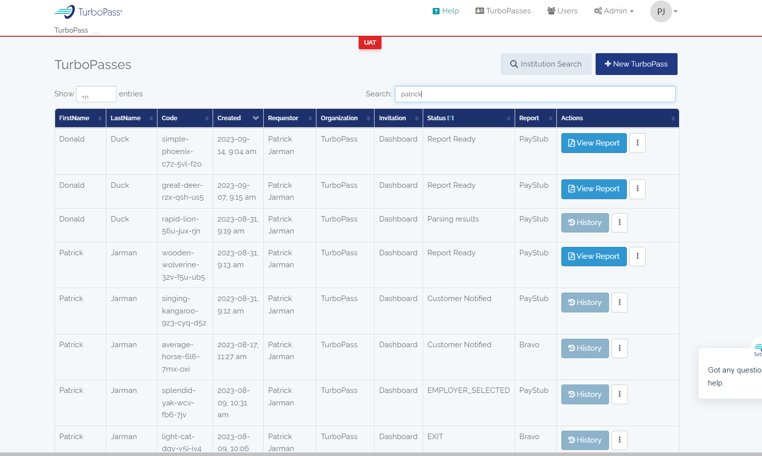Click the New TurboPass button
762x456 pixels.
(636, 64)
